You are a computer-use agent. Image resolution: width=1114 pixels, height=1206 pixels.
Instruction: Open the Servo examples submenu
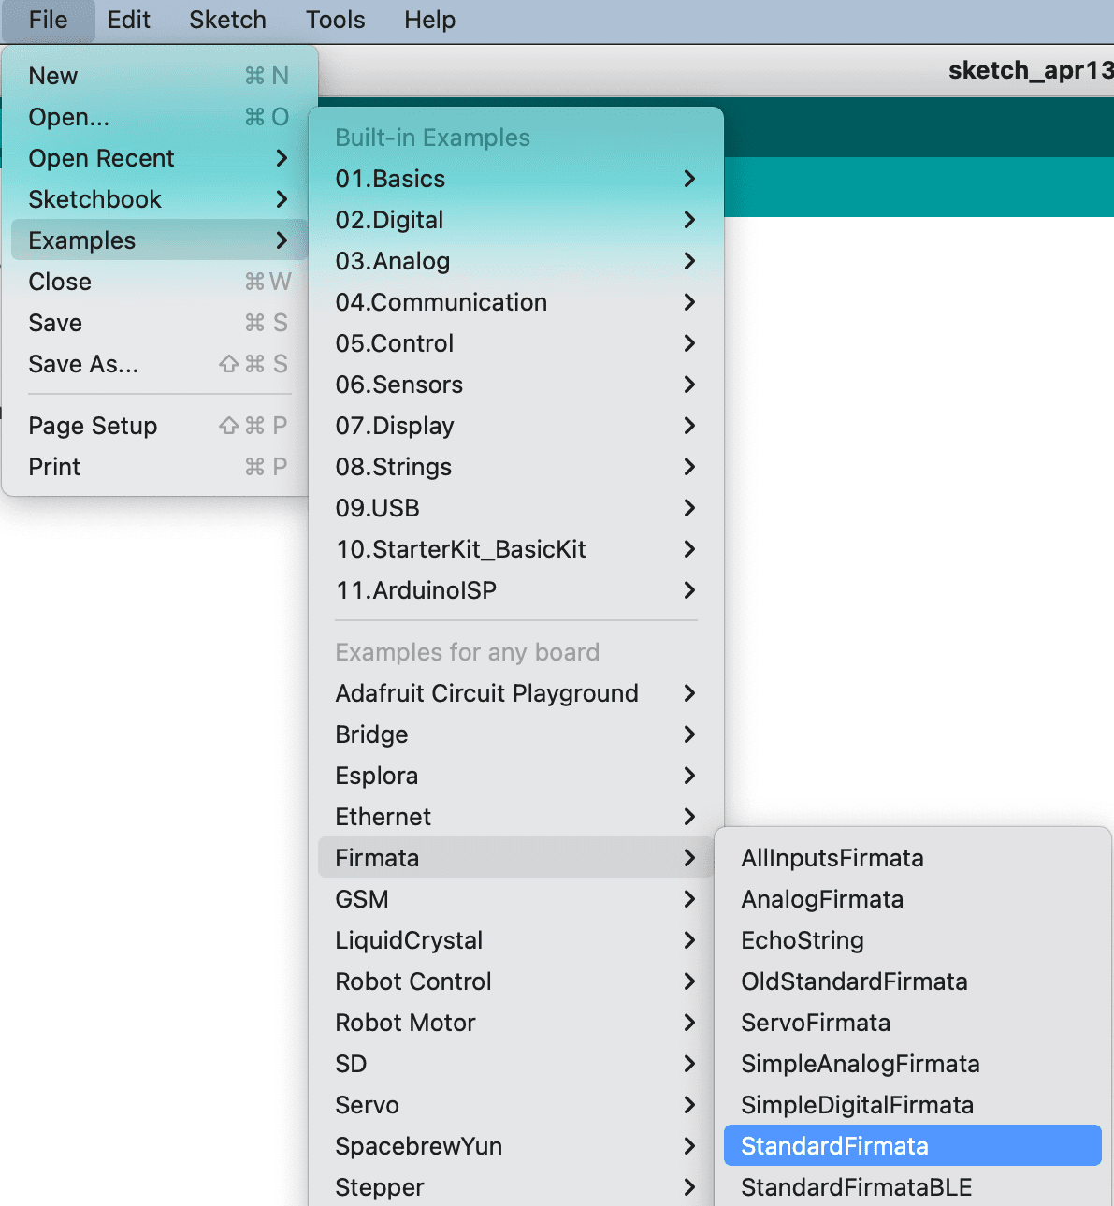point(515,1105)
